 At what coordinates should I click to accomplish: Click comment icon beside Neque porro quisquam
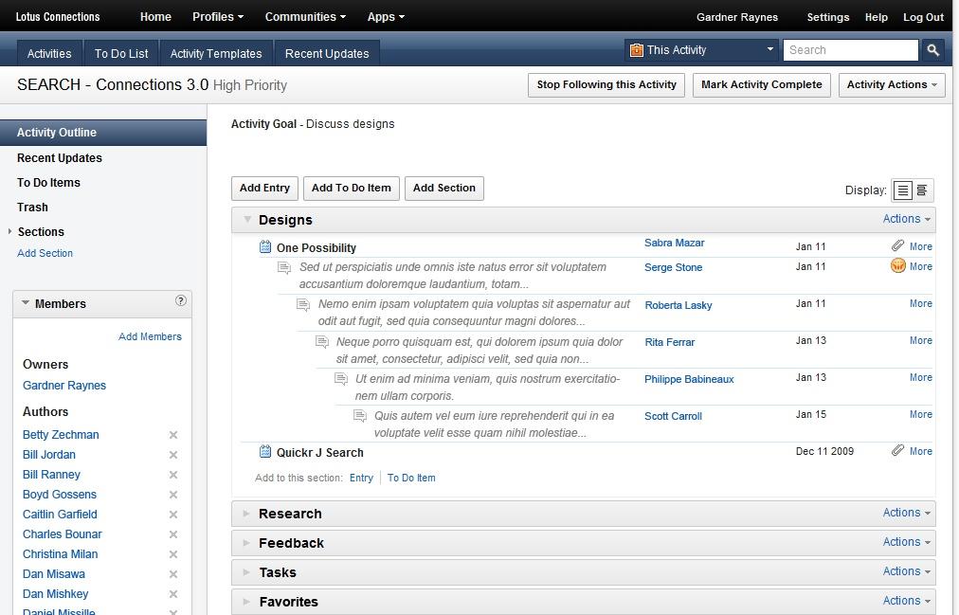pos(322,342)
